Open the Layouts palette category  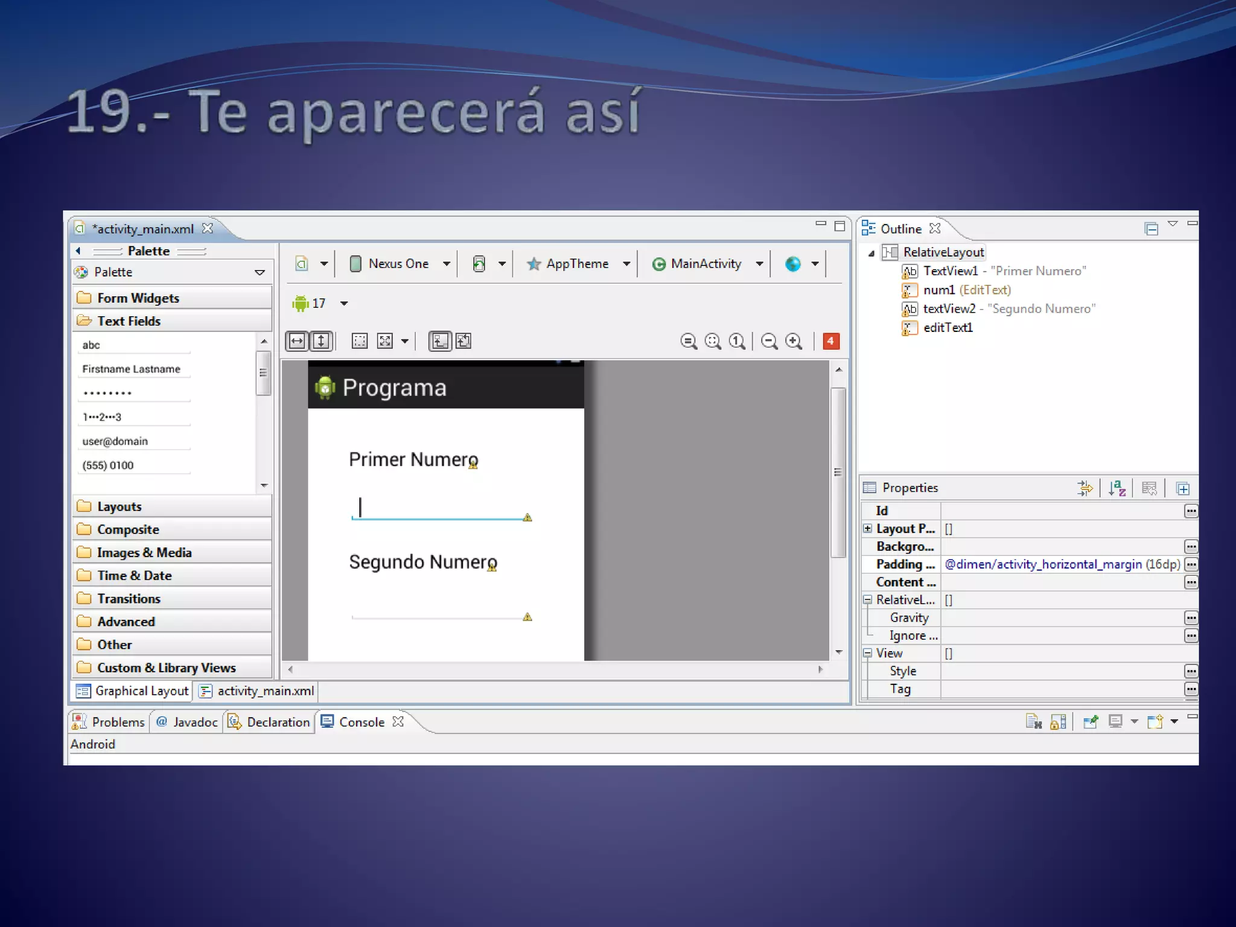(x=119, y=507)
